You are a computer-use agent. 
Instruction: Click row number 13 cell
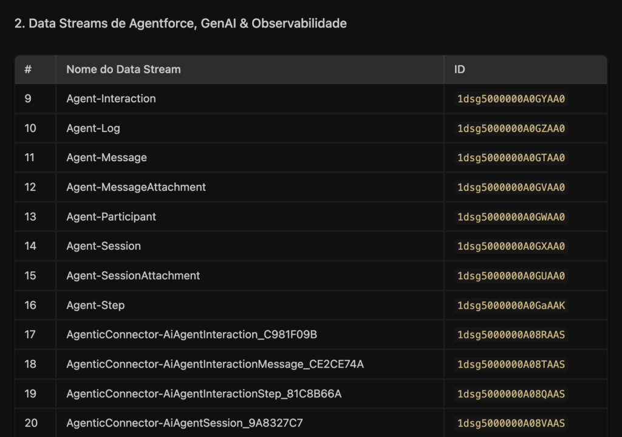(x=35, y=217)
